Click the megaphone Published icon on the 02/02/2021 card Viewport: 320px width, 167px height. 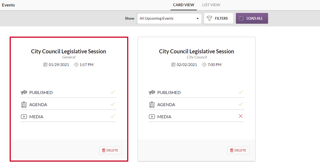pos(152,92)
